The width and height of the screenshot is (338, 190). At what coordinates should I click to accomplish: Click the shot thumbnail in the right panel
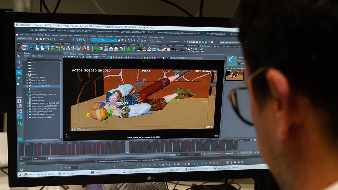[234, 75]
